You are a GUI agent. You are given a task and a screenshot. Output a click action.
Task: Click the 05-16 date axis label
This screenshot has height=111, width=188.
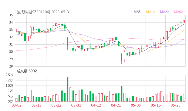coord(156,105)
